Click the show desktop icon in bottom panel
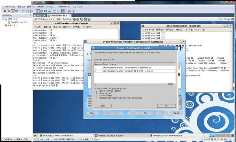Image resolution: width=236 pixels, height=142 pixels. tap(35, 136)
